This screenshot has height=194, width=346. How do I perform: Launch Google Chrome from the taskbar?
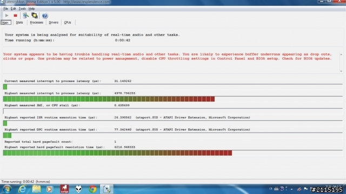92,189
